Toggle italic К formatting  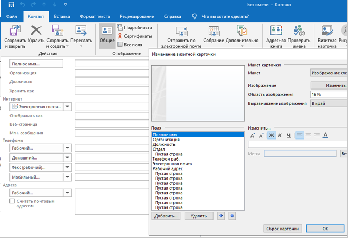[280, 135]
